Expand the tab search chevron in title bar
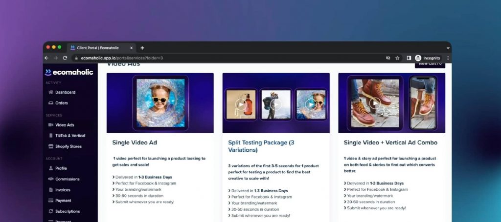The height and width of the screenshot is (222, 501). tap(448, 48)
